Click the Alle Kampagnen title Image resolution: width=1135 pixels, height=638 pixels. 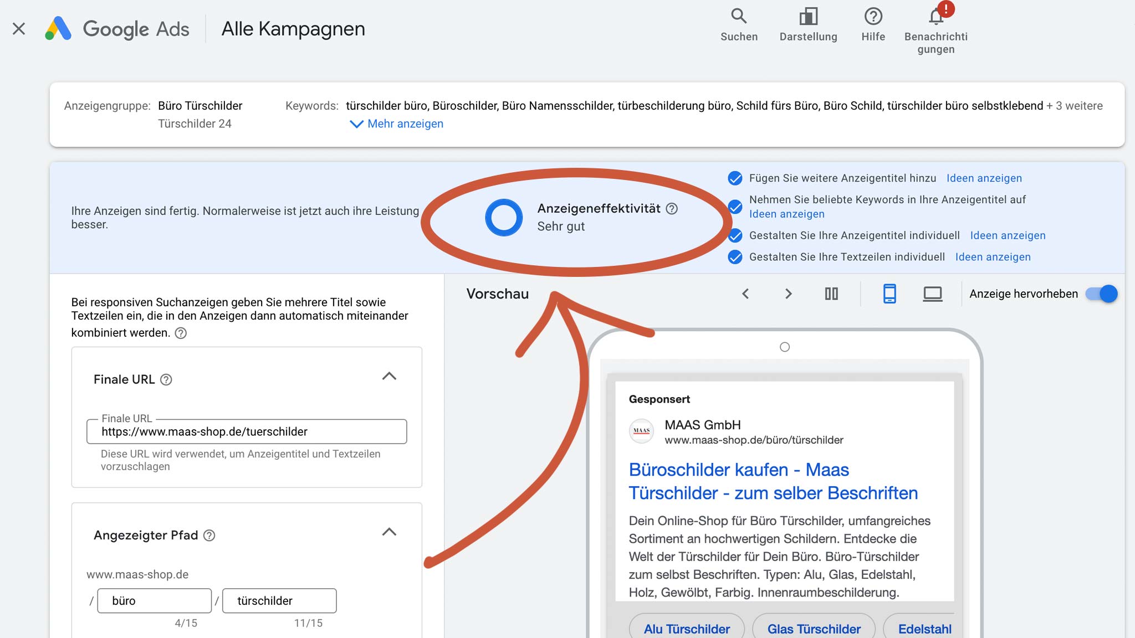pyautogui.click(x=293, y=29)
